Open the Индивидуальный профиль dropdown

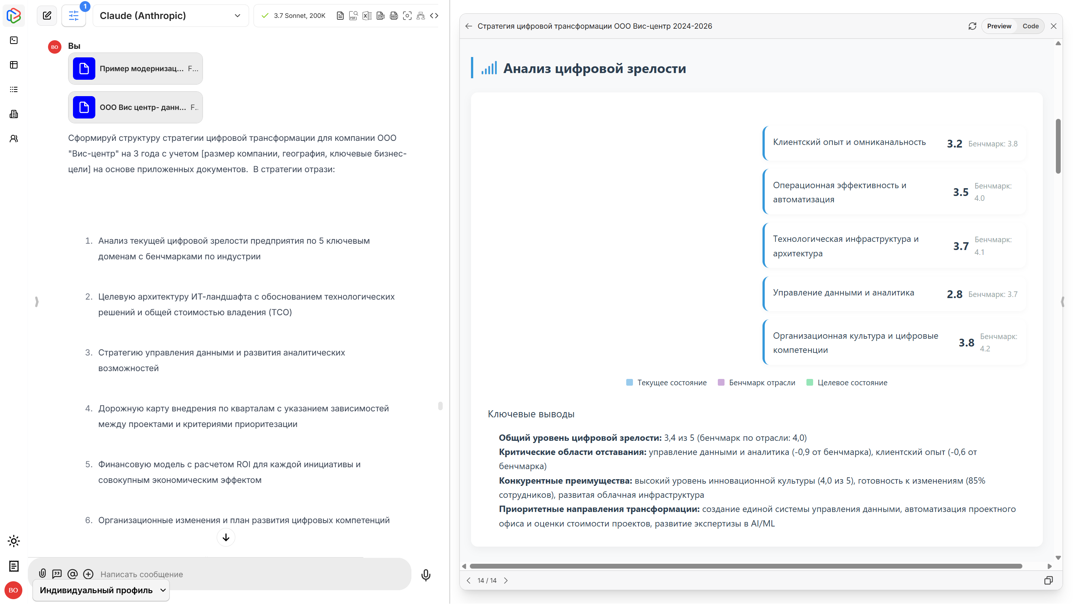[101, 590]
